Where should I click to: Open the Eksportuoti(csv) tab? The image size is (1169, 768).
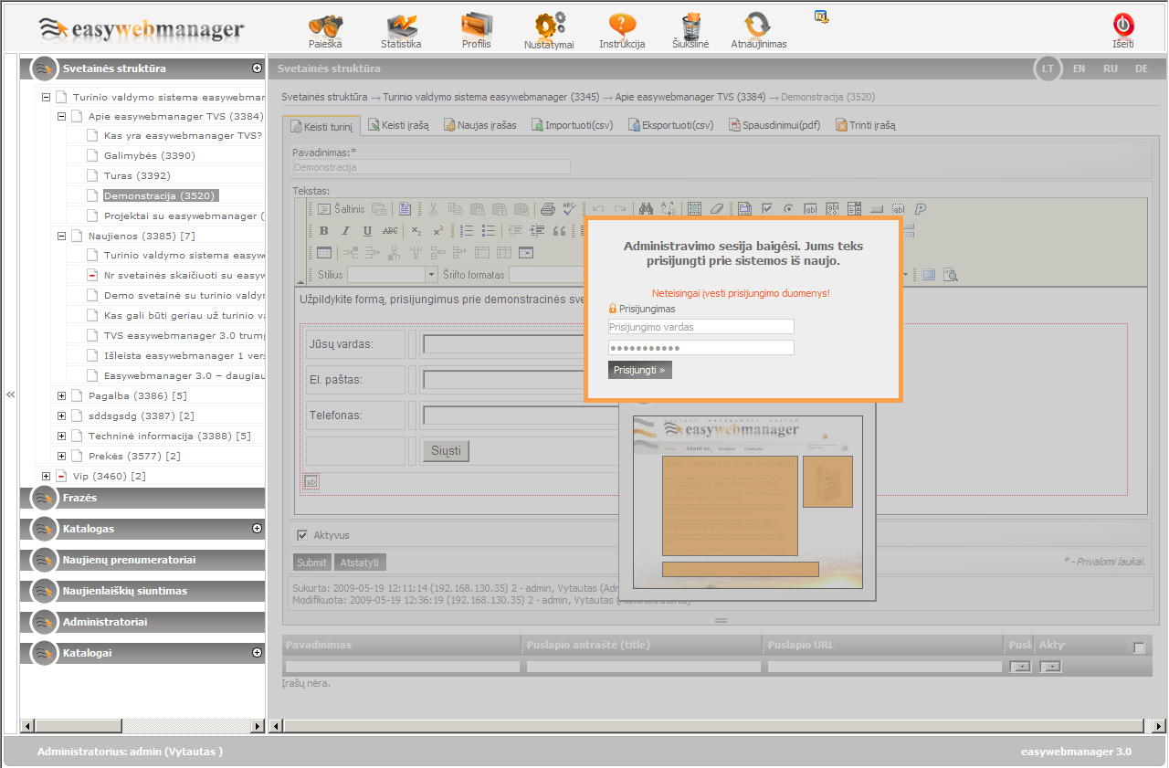[671, 125]
